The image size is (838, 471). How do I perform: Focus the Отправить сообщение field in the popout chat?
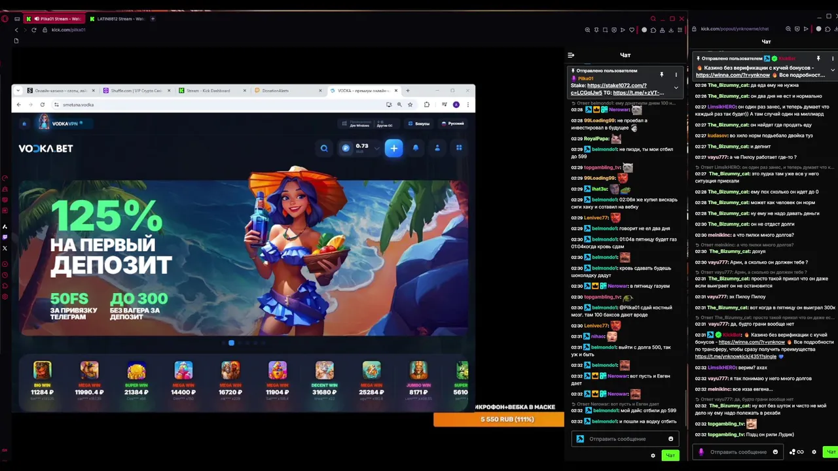coord(738,452)
